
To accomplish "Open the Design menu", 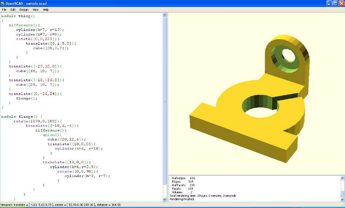I will click(24, 9).
